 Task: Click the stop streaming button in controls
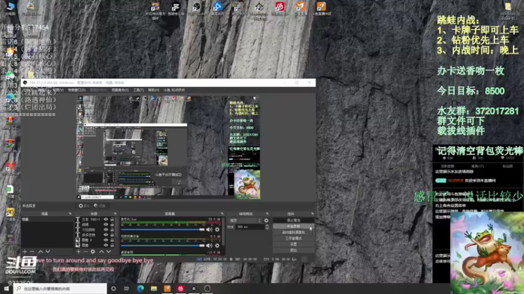point(293,220)
